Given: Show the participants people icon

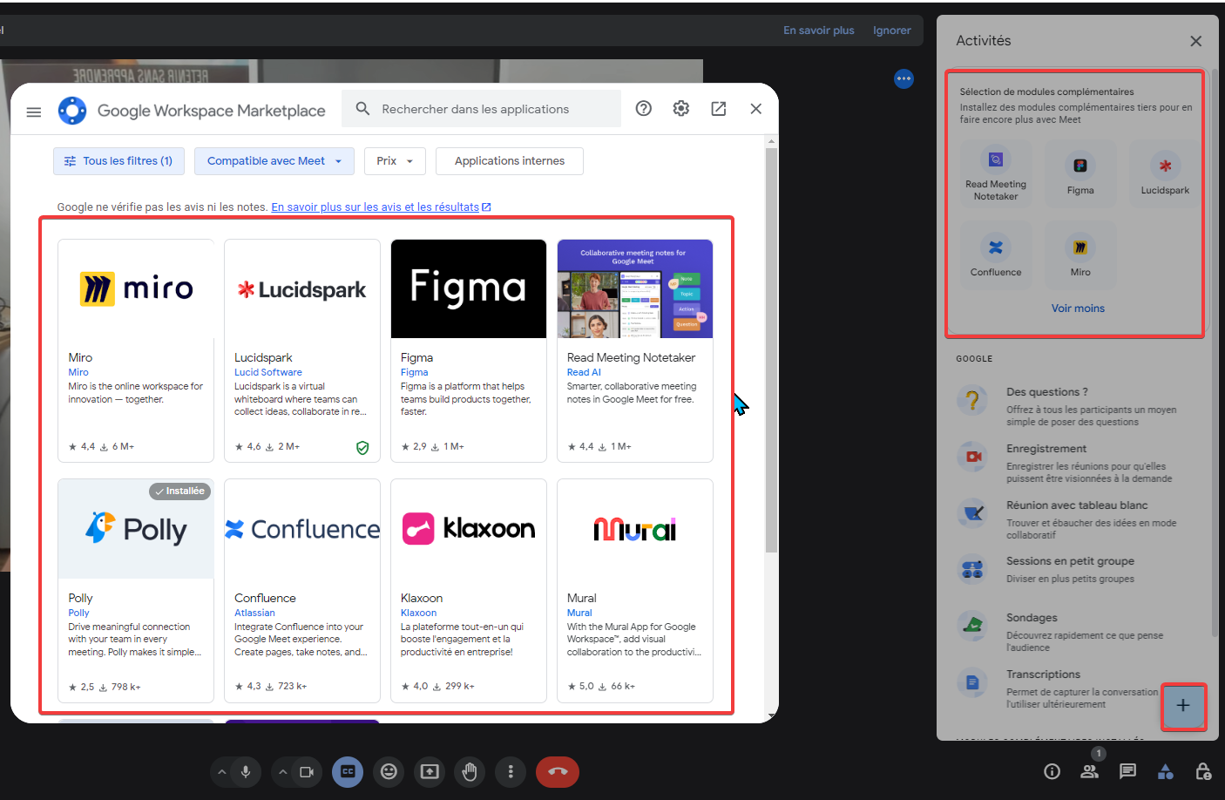Looking at the screenshot, I should click(x=1090, y=771).
